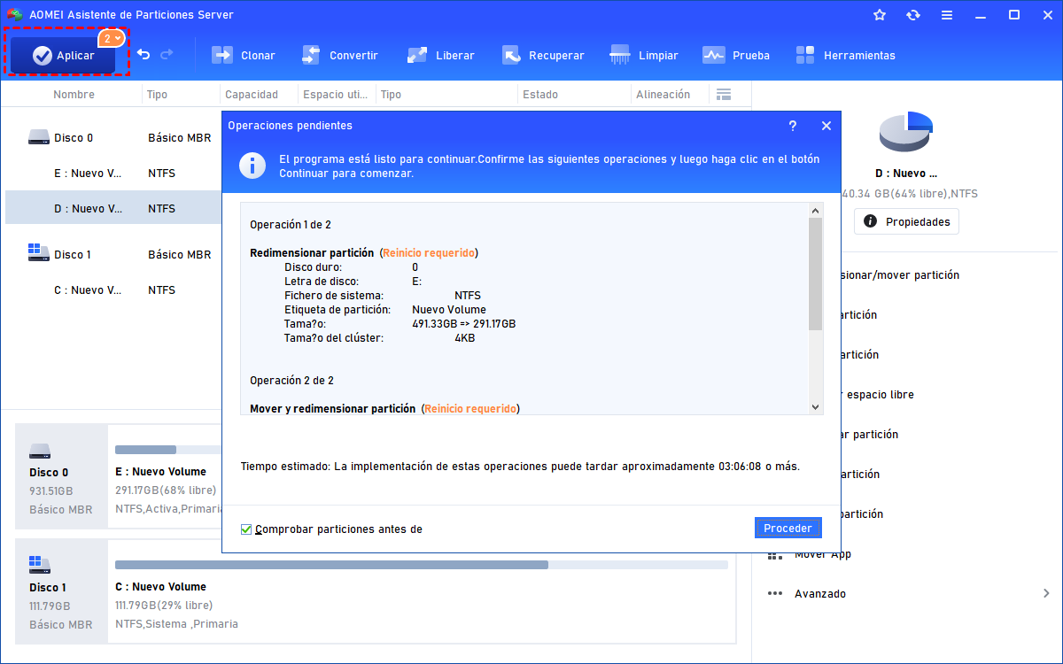Select the E : Nuevo Volume block in the disk map
This screenshot has height=664, width=1063.
click(166, 476)
